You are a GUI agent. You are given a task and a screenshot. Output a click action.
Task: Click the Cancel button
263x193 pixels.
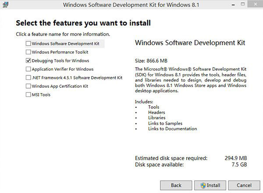coord(244,185)
